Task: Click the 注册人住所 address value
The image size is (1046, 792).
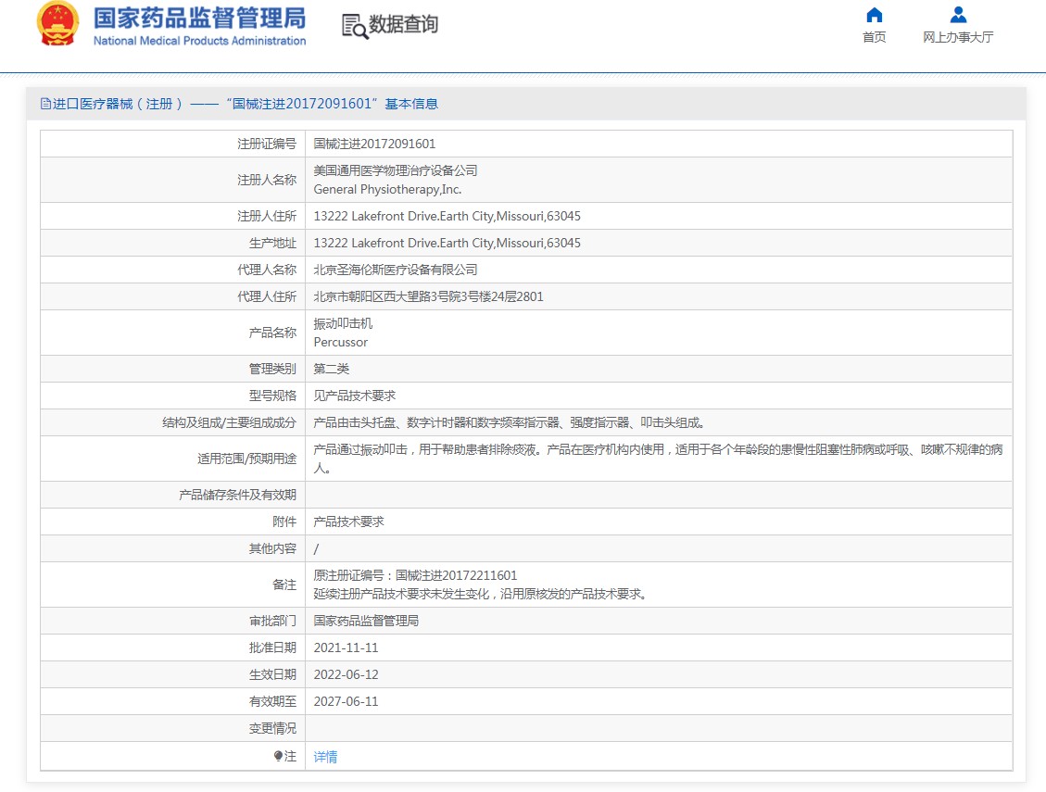Action: click(x=447, y=216)
